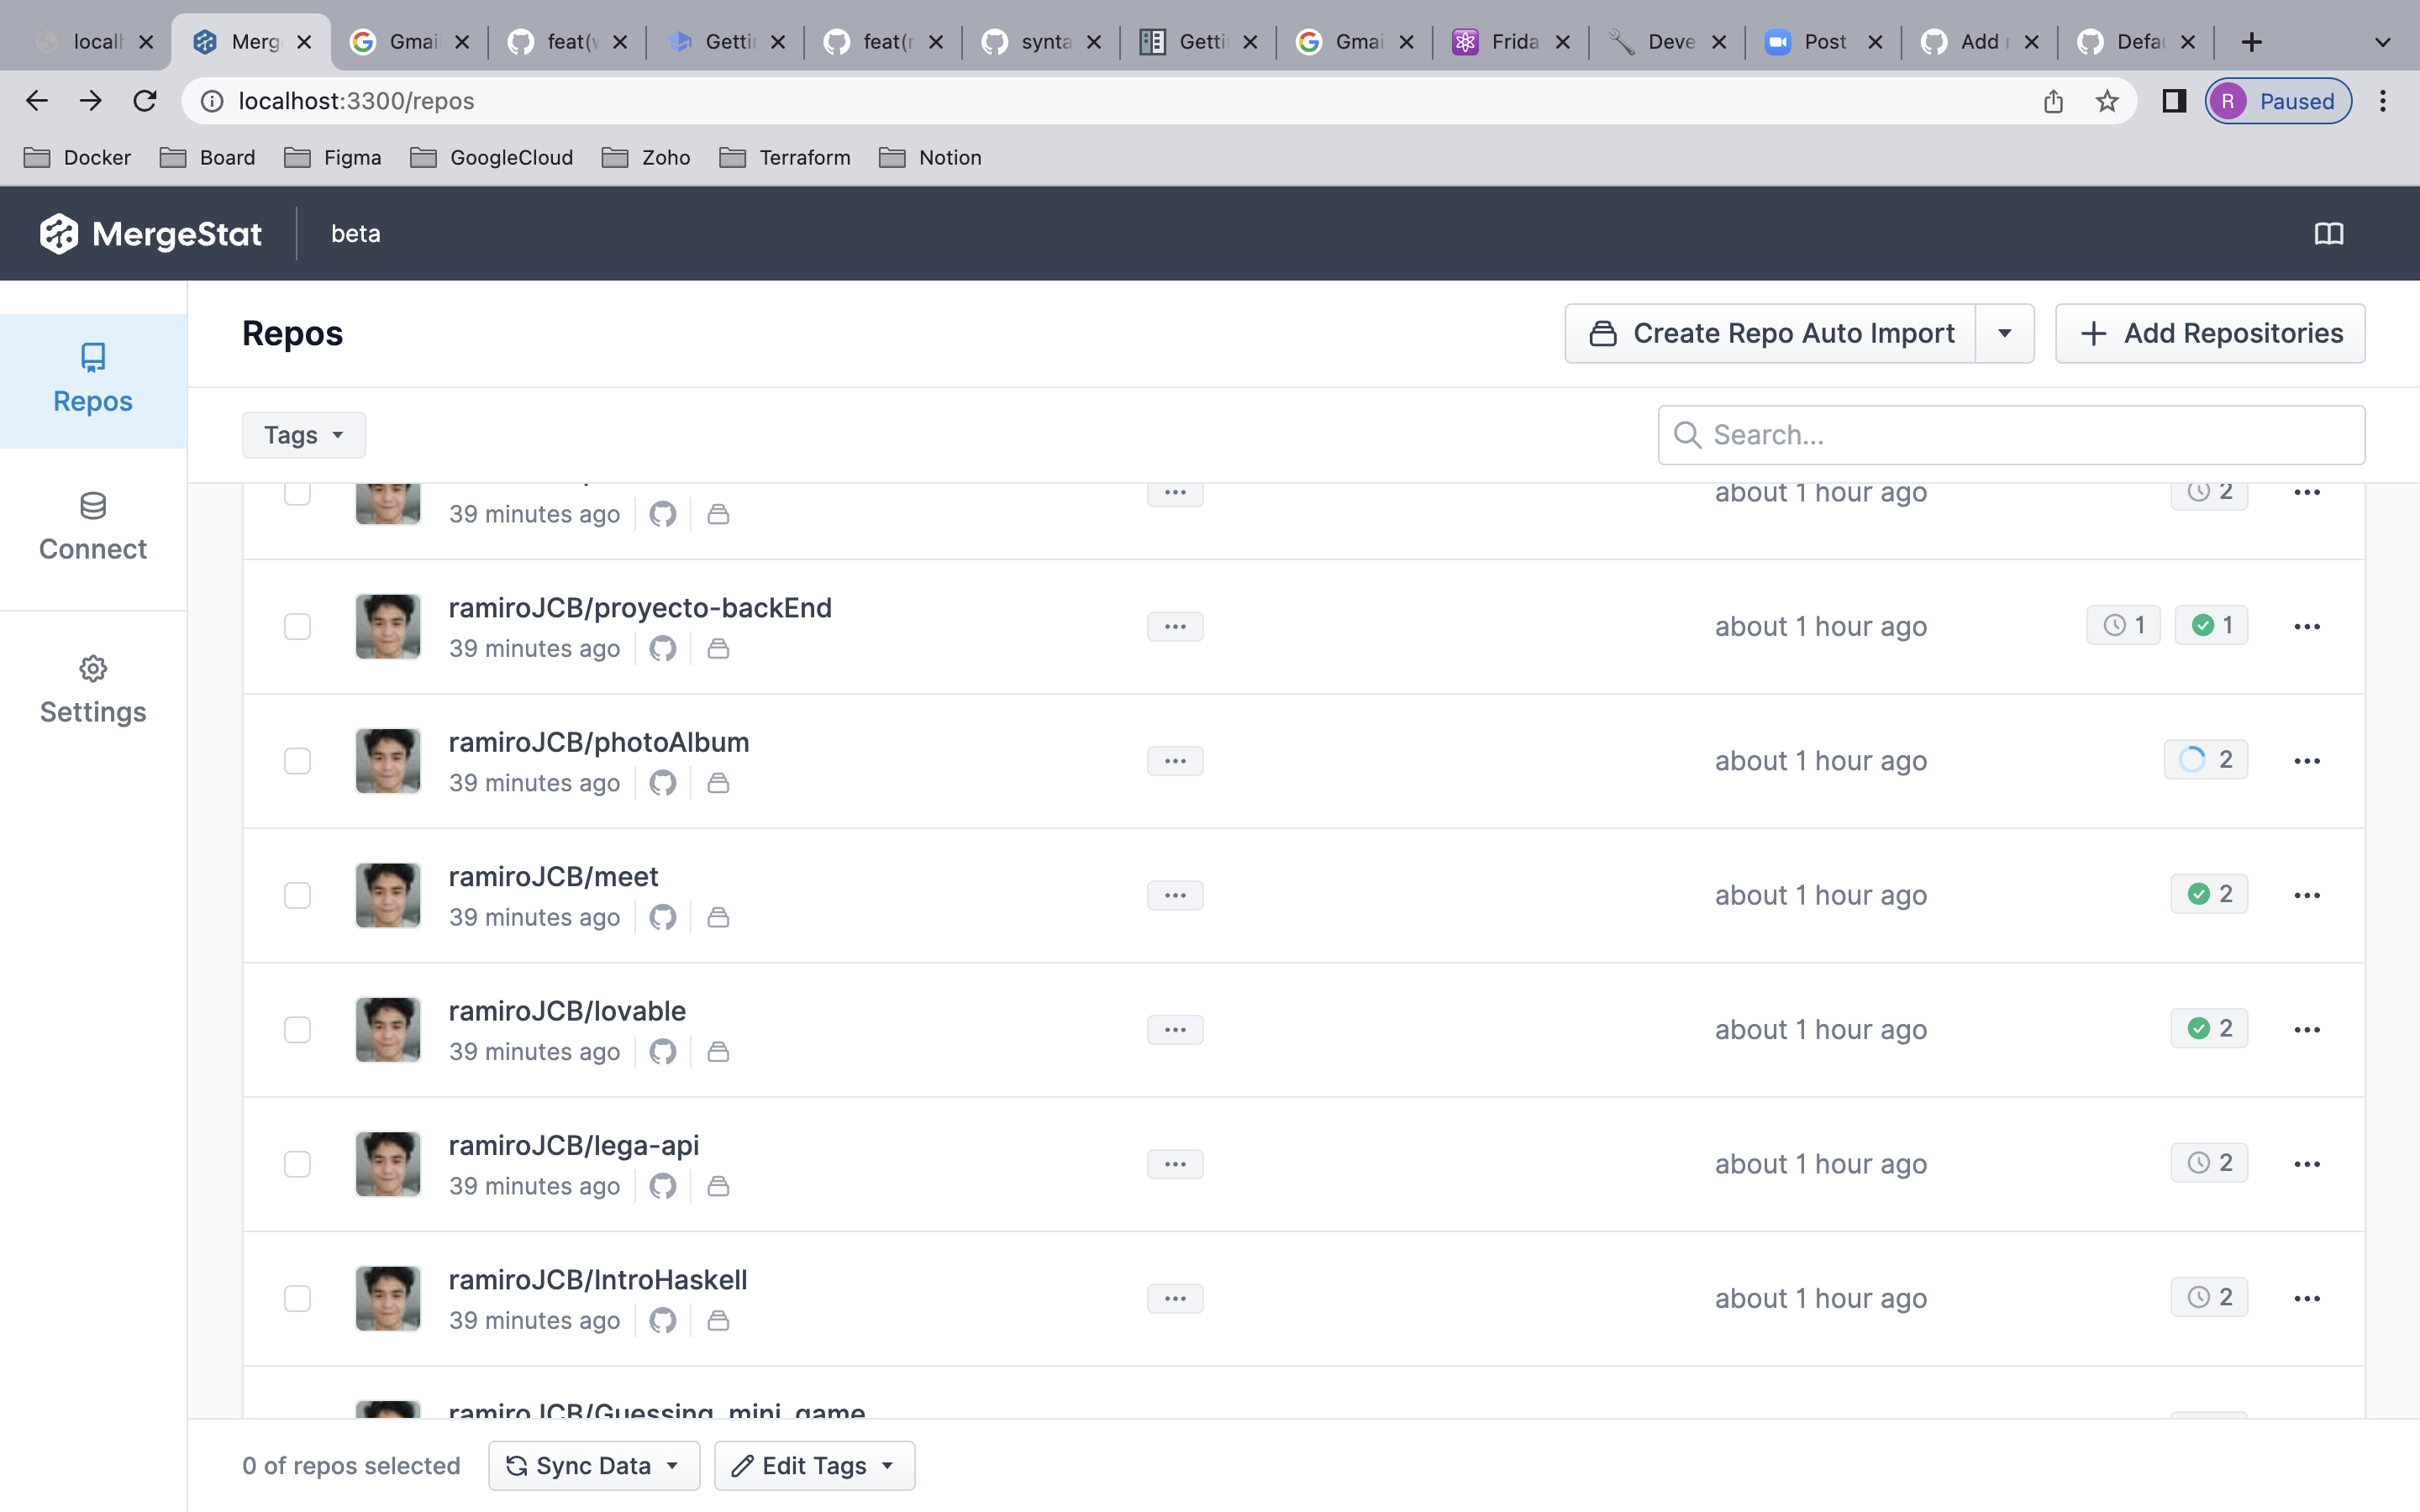Screen dimensions: 2420x1512
Task: Click the pending sync badge on ramiroJCB/lega-api
Action: pos(2209,1162)
